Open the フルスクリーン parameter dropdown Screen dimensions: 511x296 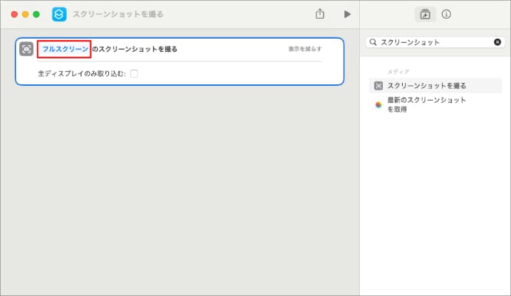64,49
